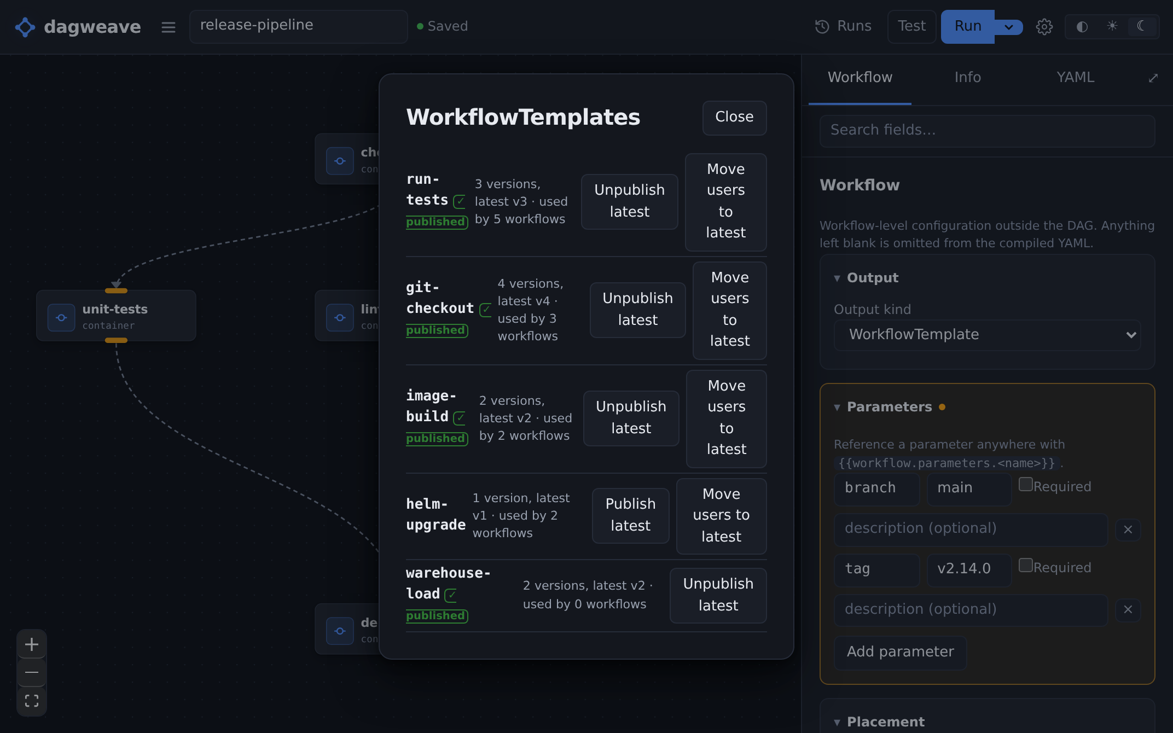Click the Run button
Screen dimensions: 1173x733
967,26
